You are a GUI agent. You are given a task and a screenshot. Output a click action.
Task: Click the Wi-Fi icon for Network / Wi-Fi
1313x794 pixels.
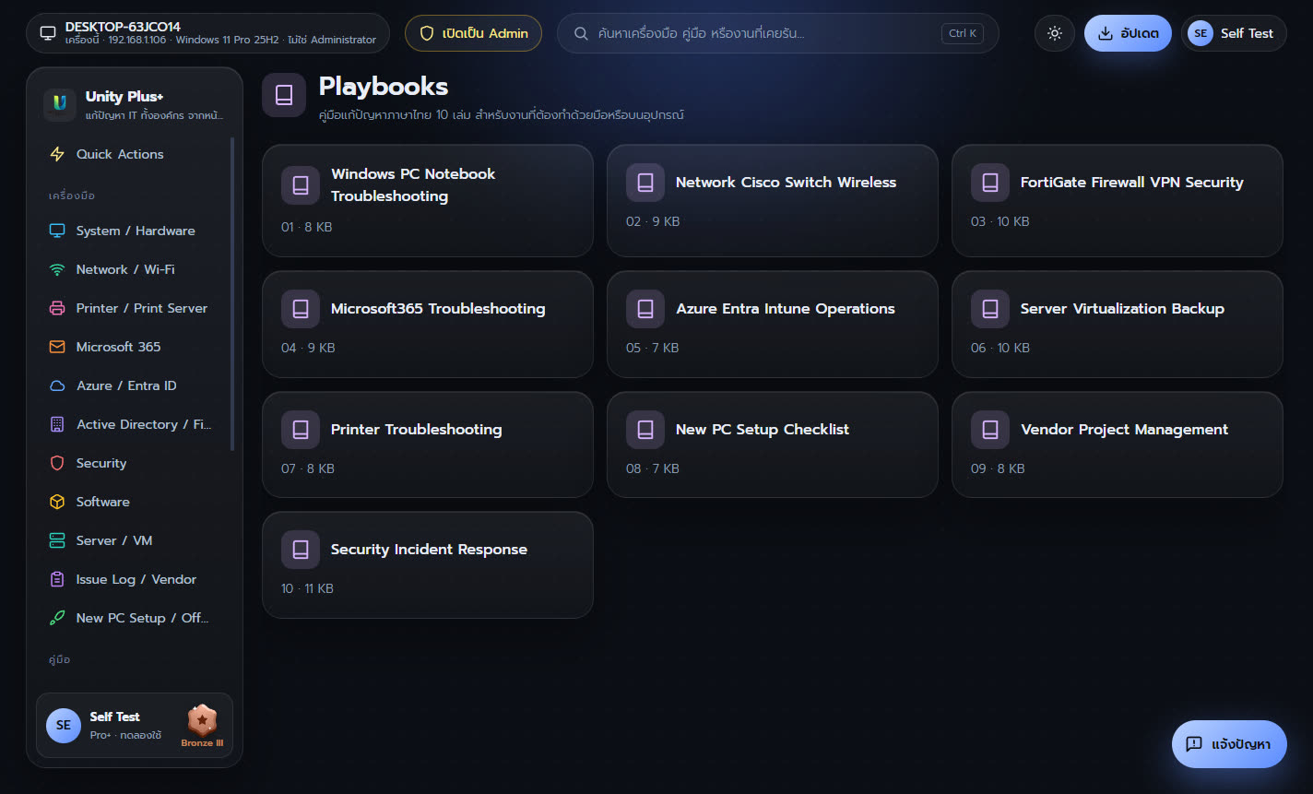(x=57, y=269)
